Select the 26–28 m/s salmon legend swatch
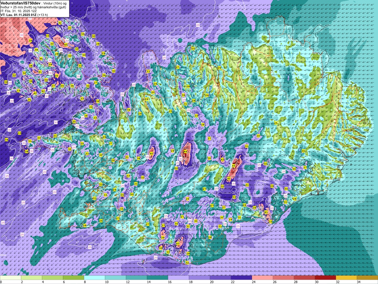The width and height of the screenshot is (378, 284). click(283, 278)
